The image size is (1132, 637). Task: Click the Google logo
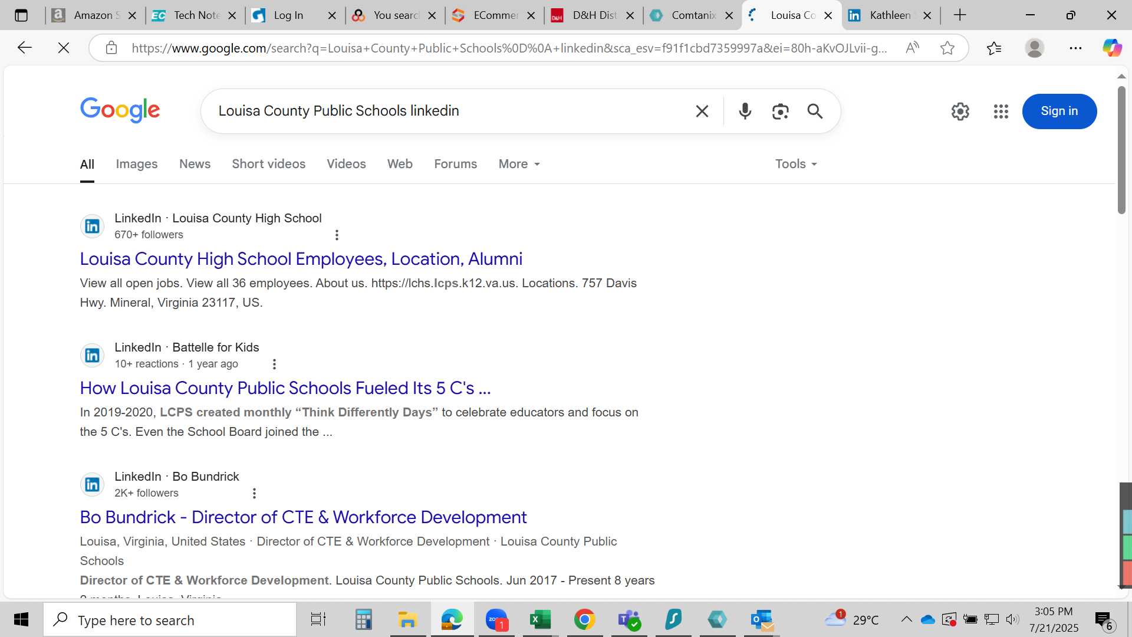point(120,110)
